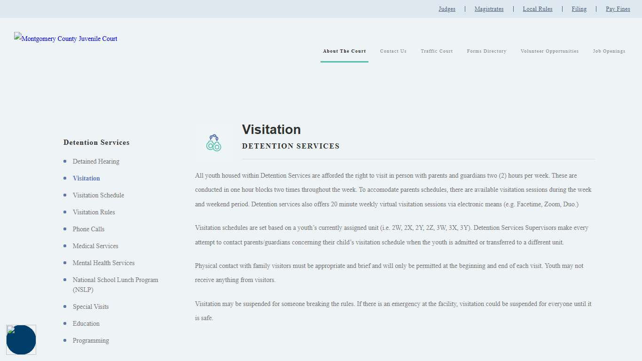This screenshot has height=361, width=642.
Task: Open National School Lunch Program link
Action: coord(115,280)
